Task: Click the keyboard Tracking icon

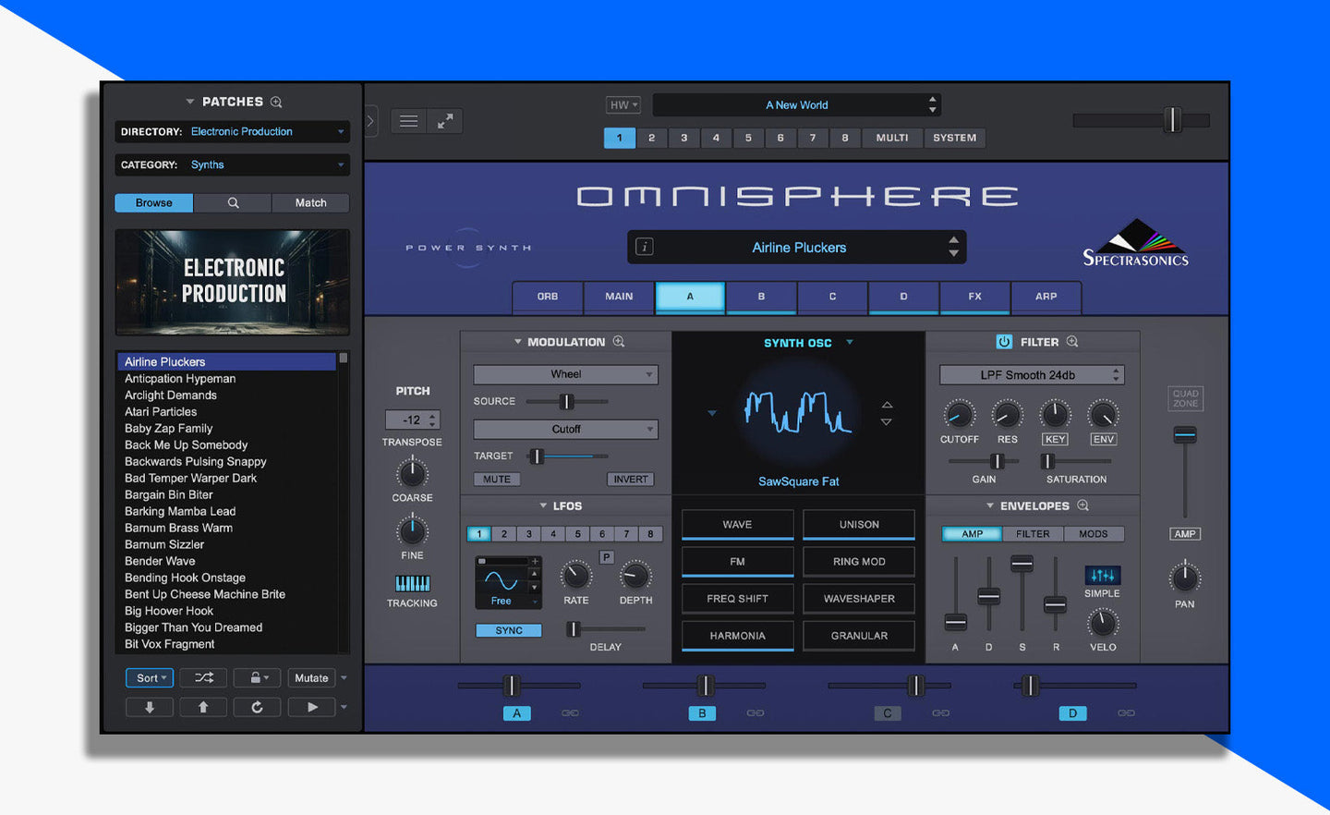Action: (x=412, y=583)
